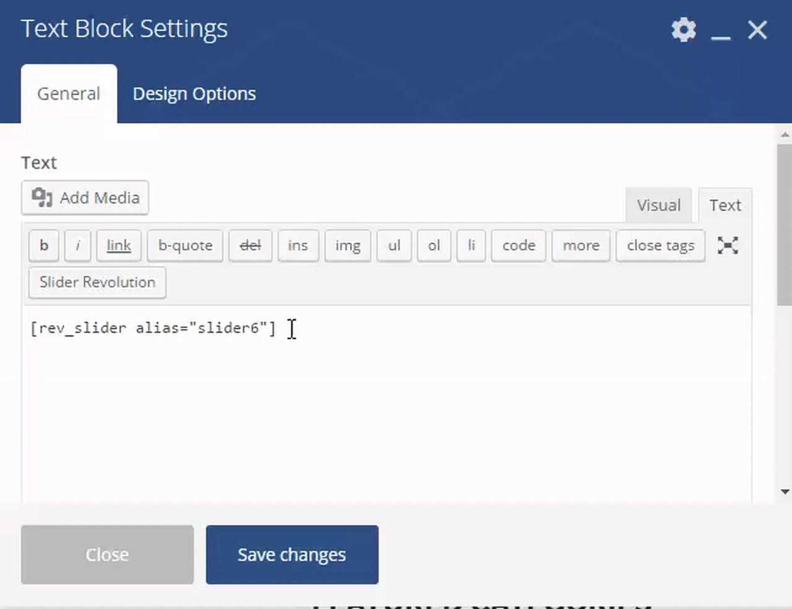Open the Slider Revolution shortcode button

pyautogui.click(x=97, y=283)
